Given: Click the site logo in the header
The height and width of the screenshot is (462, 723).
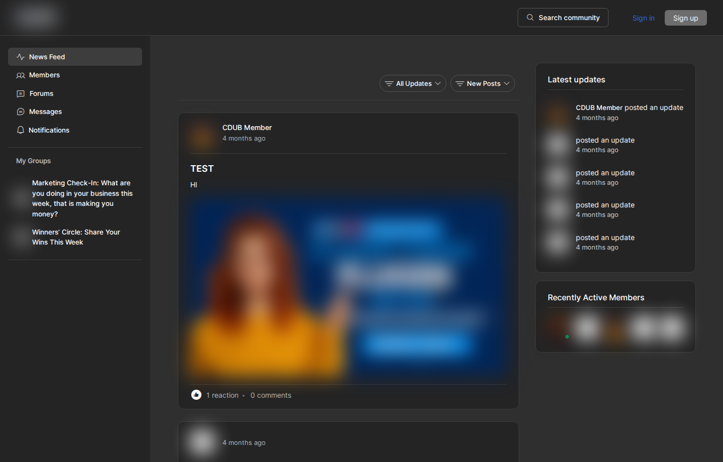Looking at the screenshot, I should click(x=36, y=17).
